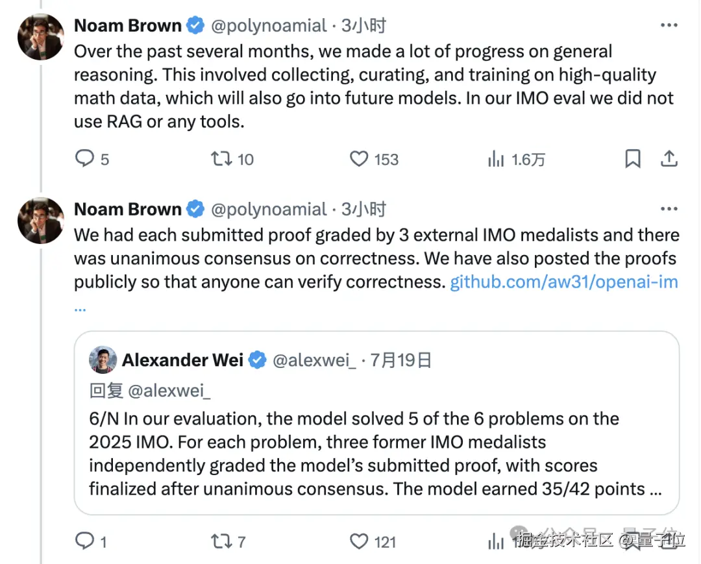The width and height of the screenshot is (701, 564).
Task: Open Noam Brown's name on second tweet
Action: 128,209
